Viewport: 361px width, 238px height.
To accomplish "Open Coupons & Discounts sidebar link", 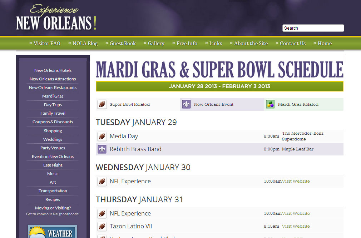I will click(53, 122).
